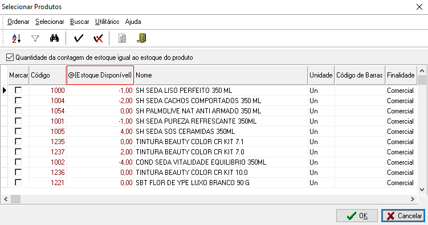Screen dimensions: 428x225
Task: Mark checkbox for product code 1001
Action: pos(18,121)
